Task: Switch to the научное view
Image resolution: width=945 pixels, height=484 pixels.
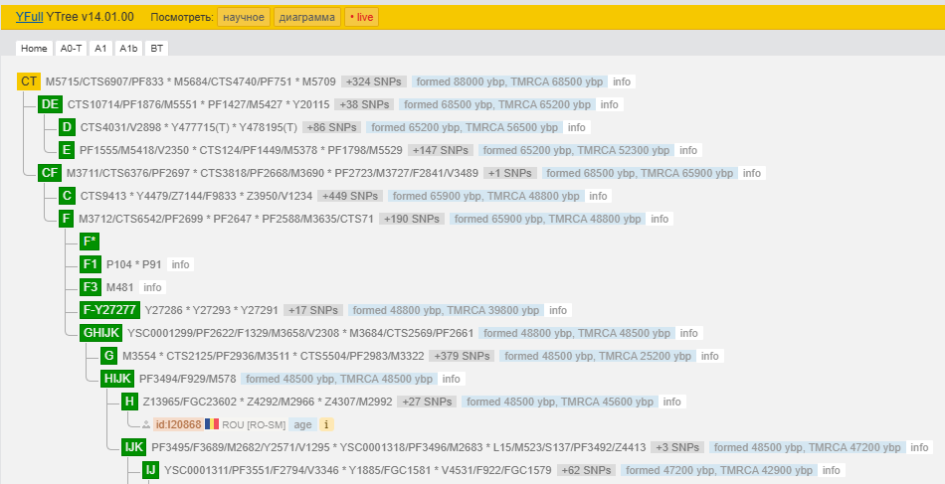Action: [x=244, y=17]
